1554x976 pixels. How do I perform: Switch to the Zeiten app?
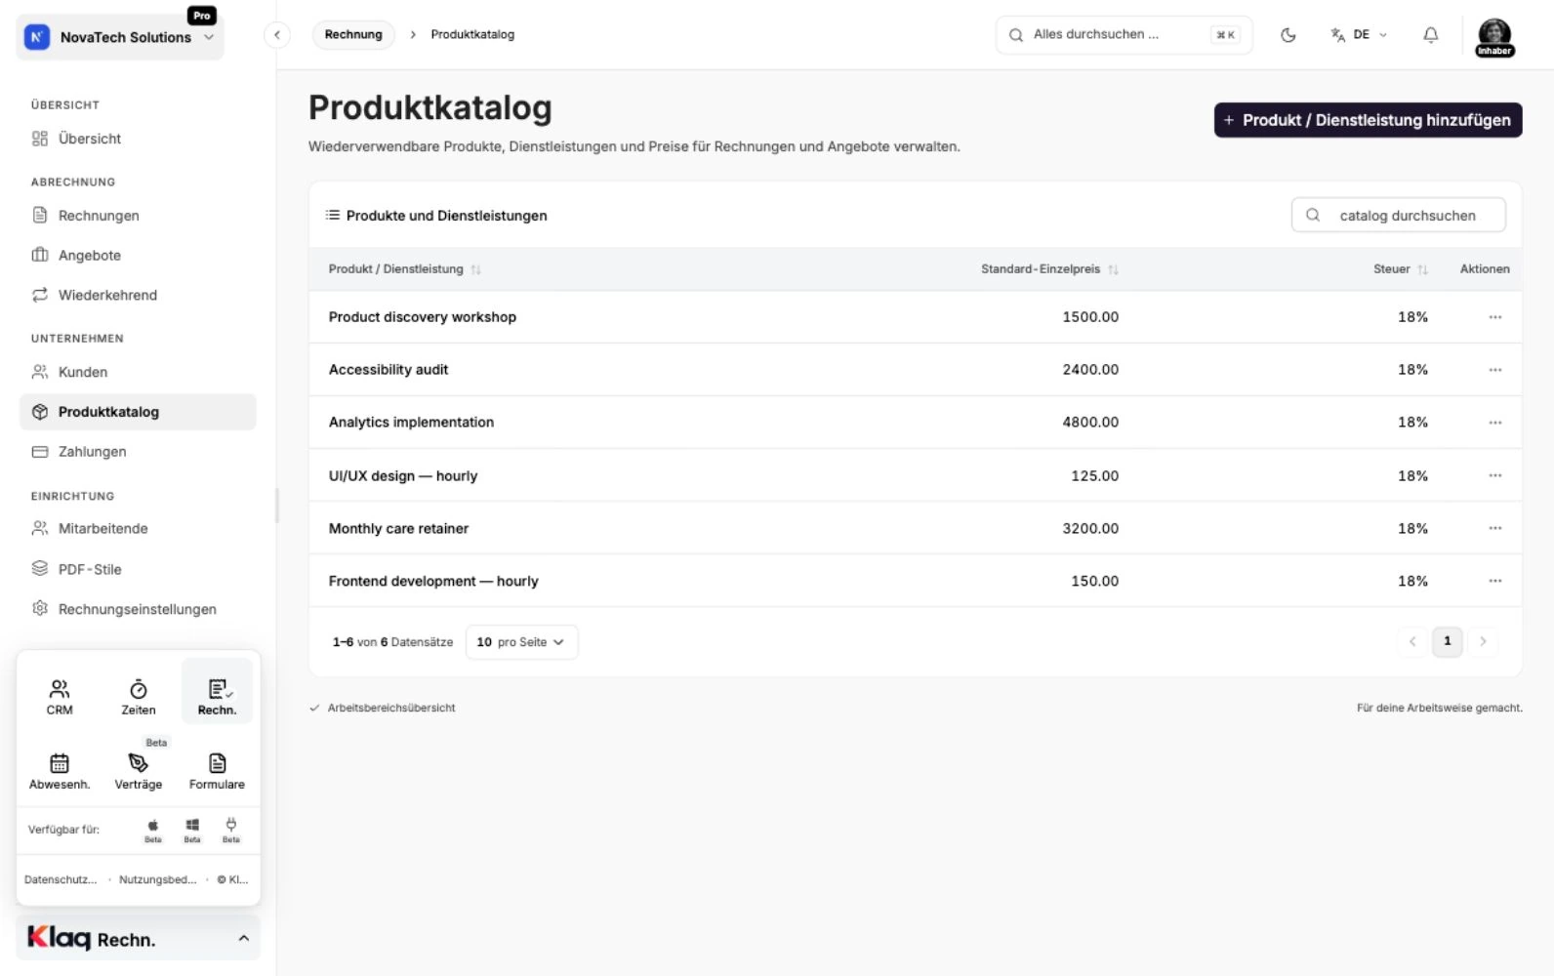click(x=139, y=696)
